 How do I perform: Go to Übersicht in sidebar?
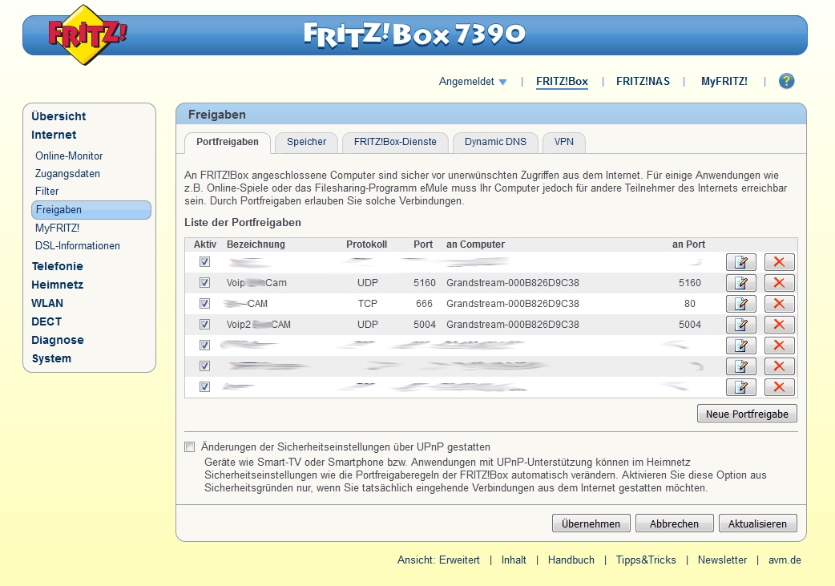[58, 116]
